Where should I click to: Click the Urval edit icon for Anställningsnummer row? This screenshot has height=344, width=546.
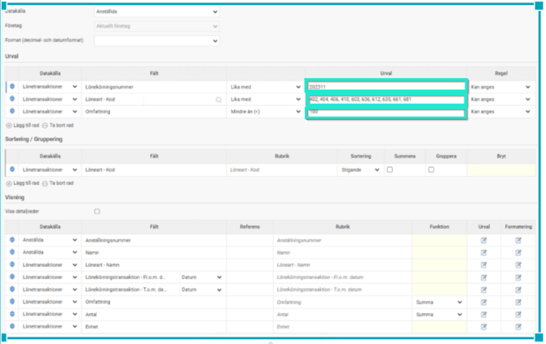click(482, 240)
